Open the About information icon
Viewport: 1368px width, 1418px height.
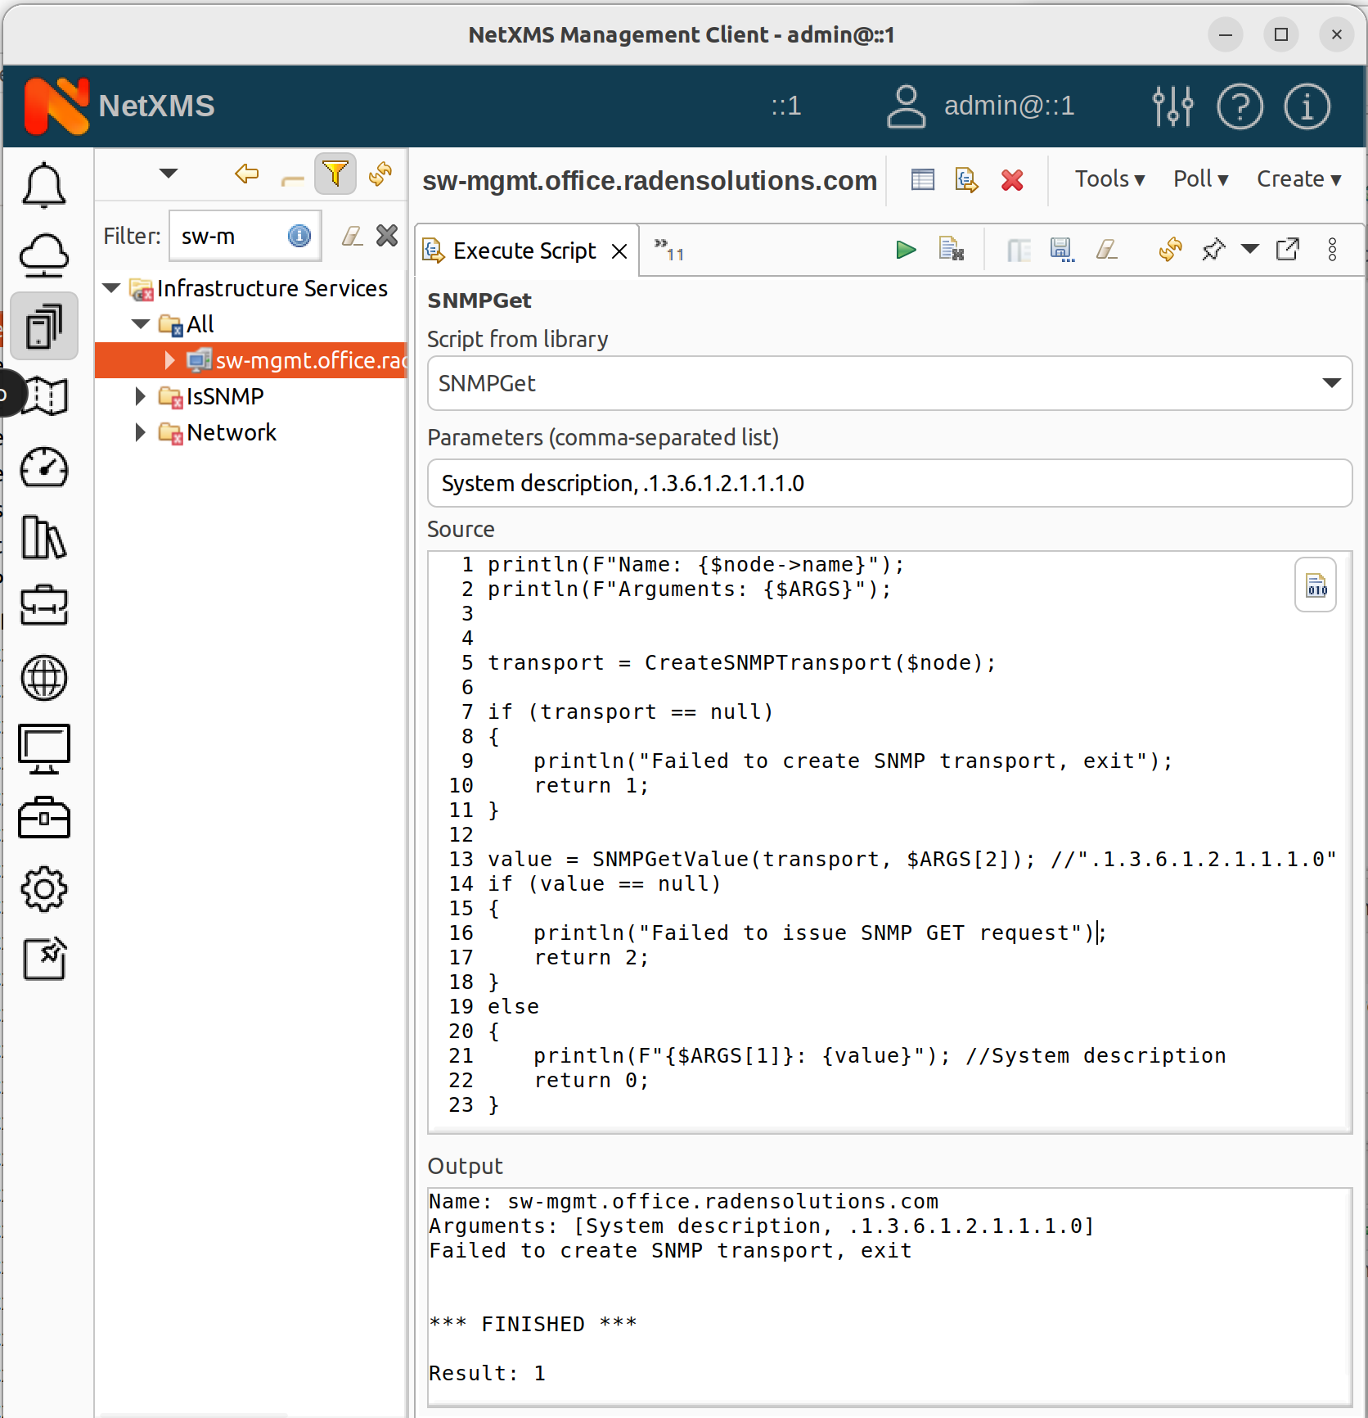point(1307,106)
